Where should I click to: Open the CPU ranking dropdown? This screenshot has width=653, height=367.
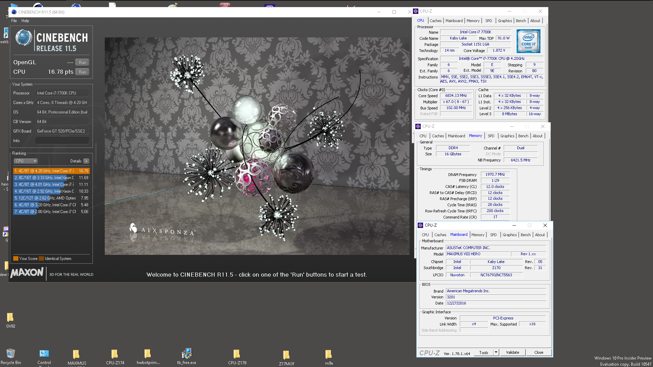26,161
